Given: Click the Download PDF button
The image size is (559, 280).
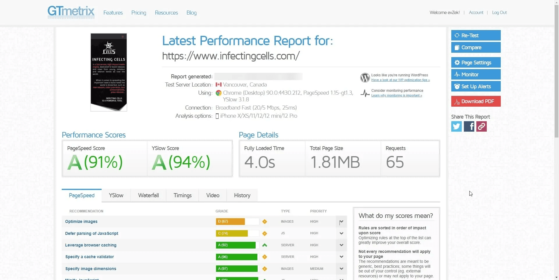Looking at the screenshot, I should point(476,101).
